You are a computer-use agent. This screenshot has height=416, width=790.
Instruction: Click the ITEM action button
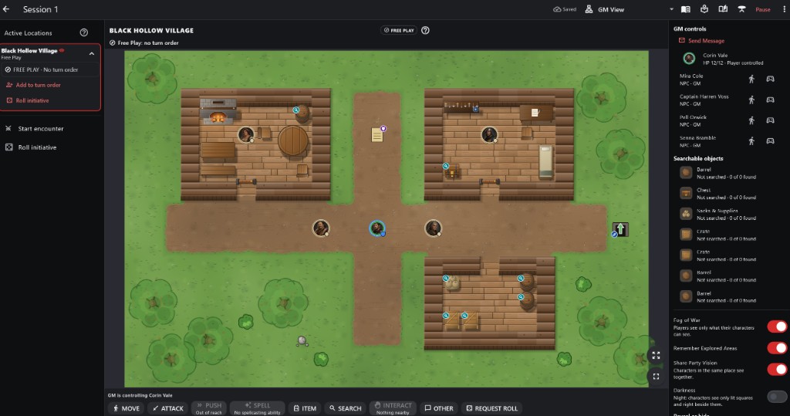(x=305, y=408)
